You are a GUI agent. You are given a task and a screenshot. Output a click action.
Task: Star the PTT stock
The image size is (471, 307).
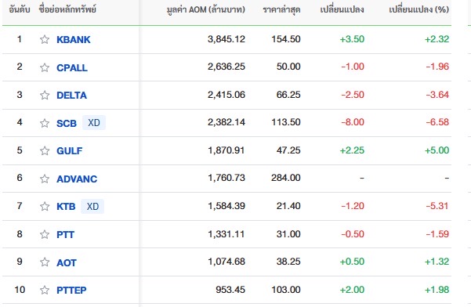45,234
